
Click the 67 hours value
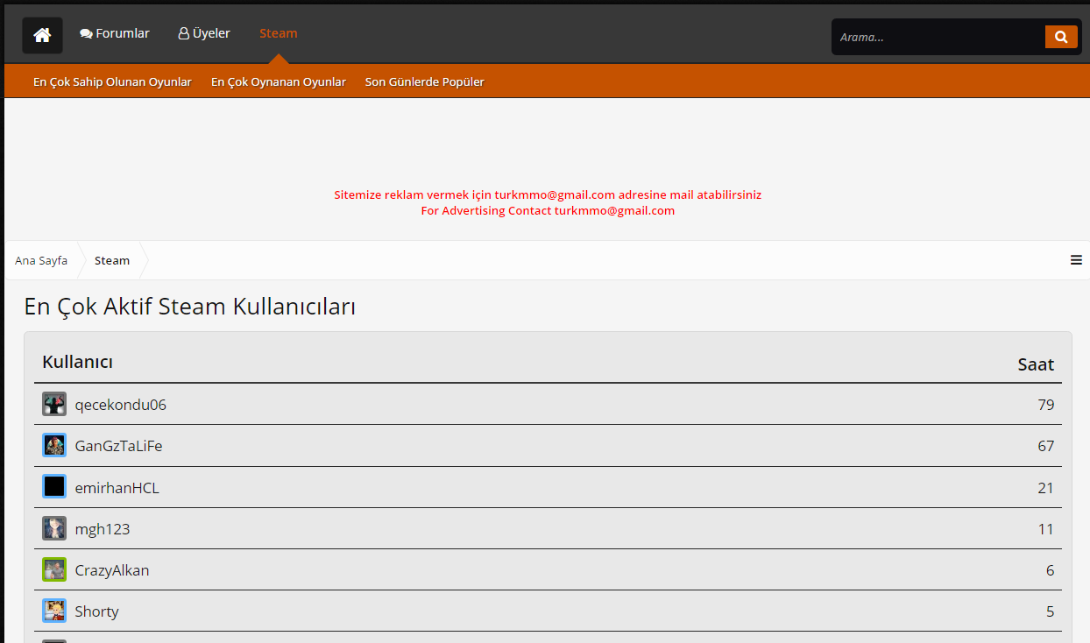(x=1045, y=446)
